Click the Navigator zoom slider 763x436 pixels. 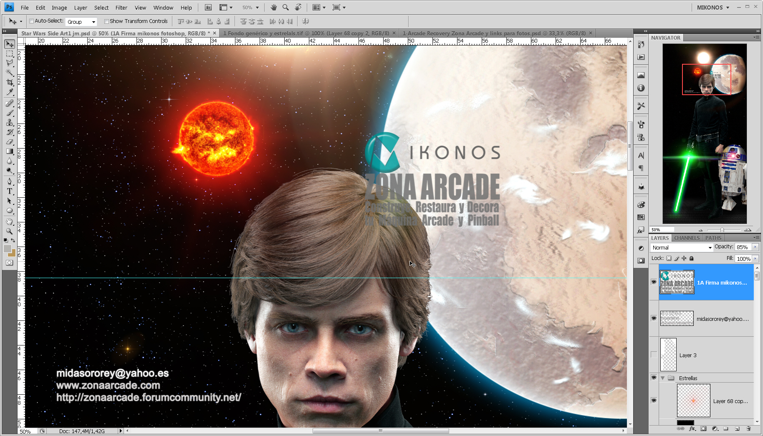click(x=722, y=230)
